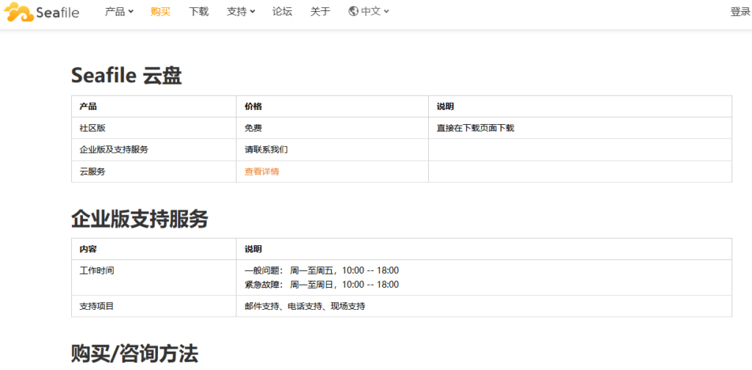Click the globe language icon

tap(353, 12)
